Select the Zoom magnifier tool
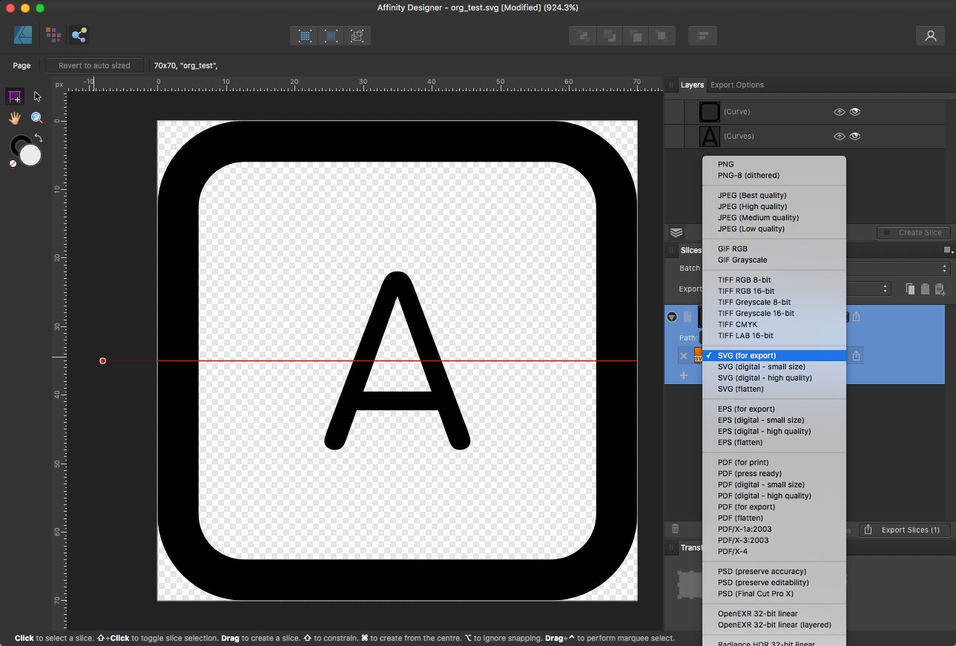 click(x=37, y=118)
